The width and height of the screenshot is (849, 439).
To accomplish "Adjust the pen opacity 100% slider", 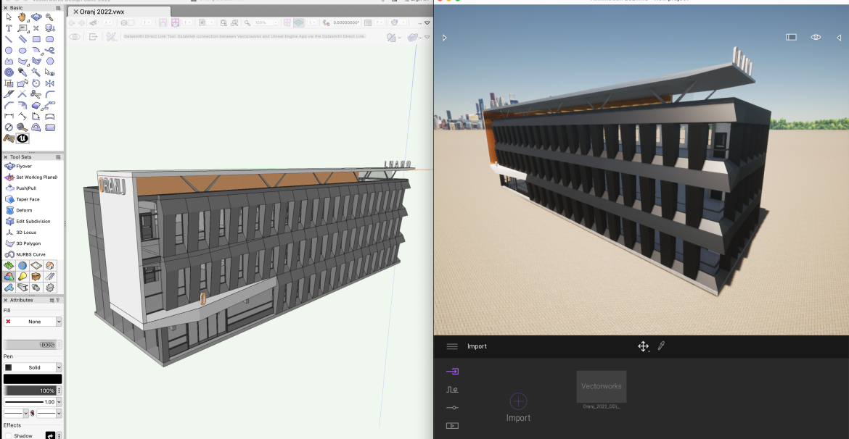I will coord(30,390).
